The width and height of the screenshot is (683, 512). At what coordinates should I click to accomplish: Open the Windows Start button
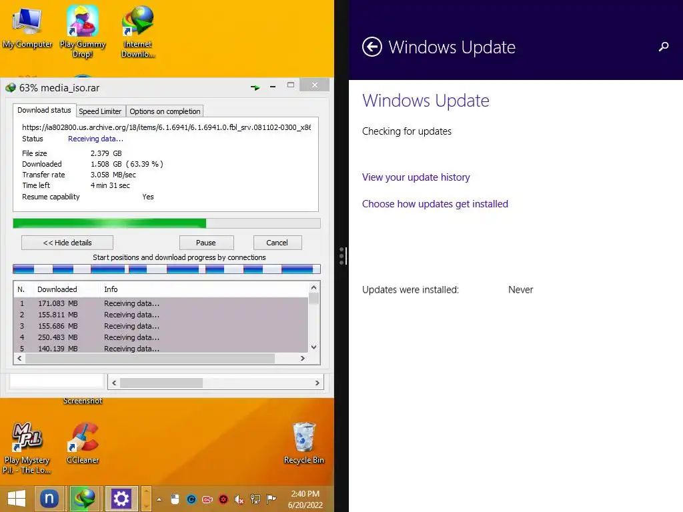[x=17, y=499]
